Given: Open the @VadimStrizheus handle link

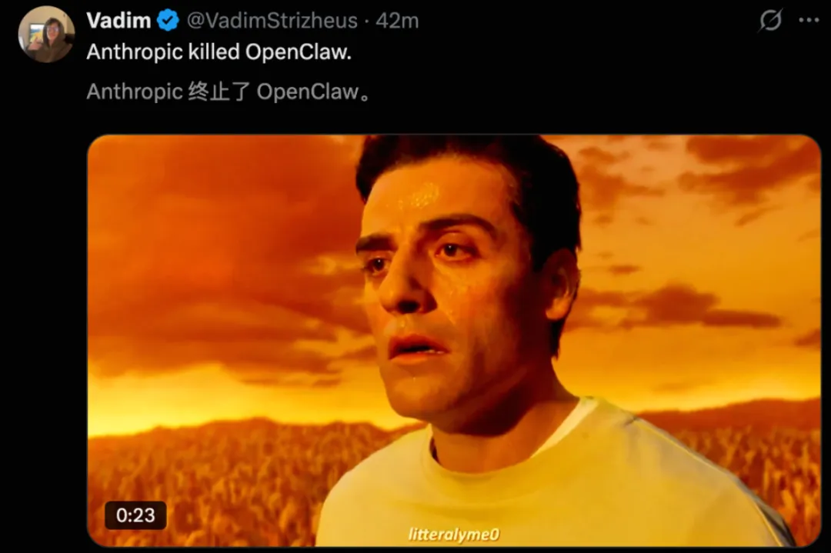Looking at the screenshot, I should point(272,21).
